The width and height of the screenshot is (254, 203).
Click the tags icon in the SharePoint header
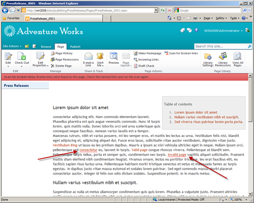(183, 31)
